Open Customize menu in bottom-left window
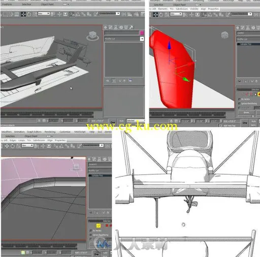The image size is (260, 257). [x=65, y=132]
